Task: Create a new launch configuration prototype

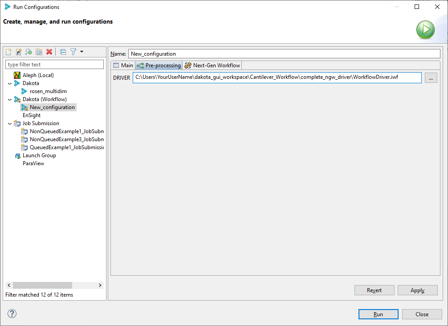Action: point(18,52)
